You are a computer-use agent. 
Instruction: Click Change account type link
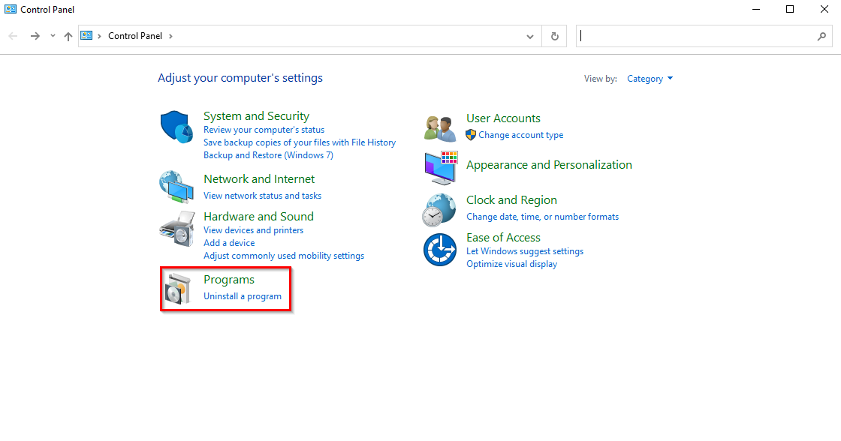pyautogui.click(x=521, y=135)
